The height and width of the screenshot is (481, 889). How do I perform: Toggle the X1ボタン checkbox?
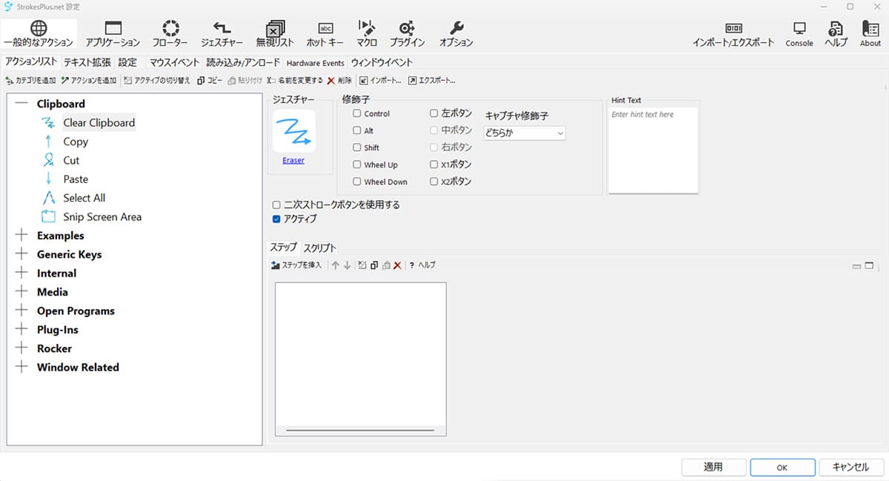click(x=434, y=165)
